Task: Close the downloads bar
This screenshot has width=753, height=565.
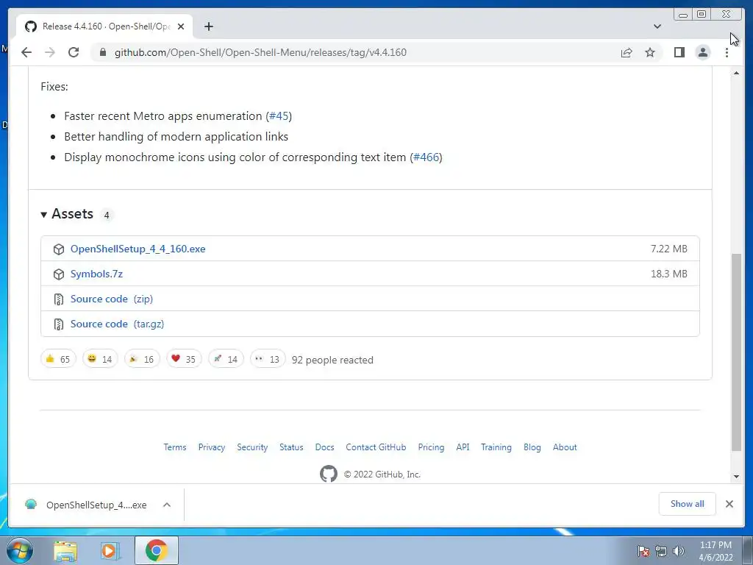Action: coord(729,504)
